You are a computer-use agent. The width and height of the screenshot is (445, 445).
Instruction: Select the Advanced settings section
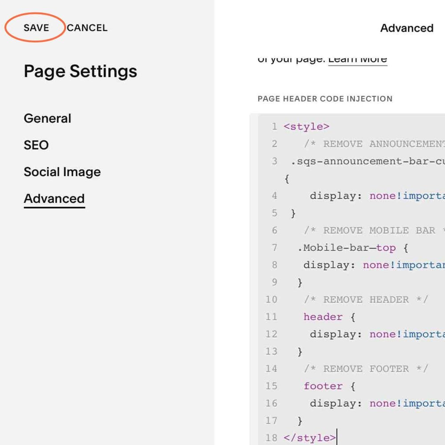(54, 198)
